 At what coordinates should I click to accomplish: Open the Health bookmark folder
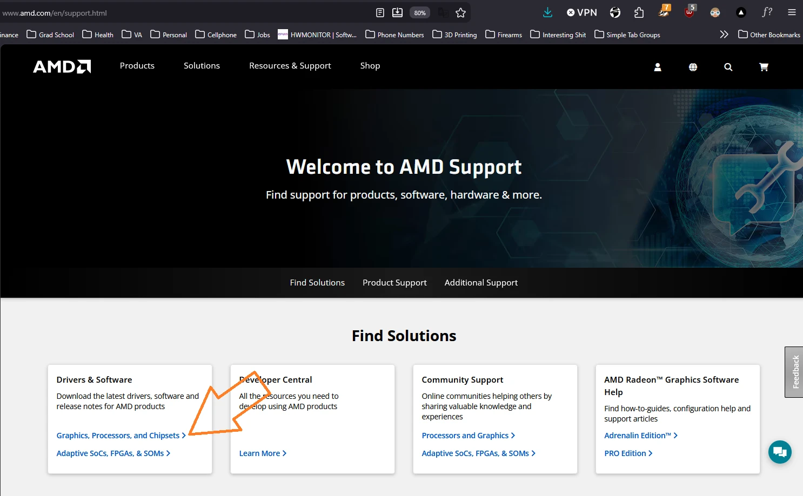(98, 35)
